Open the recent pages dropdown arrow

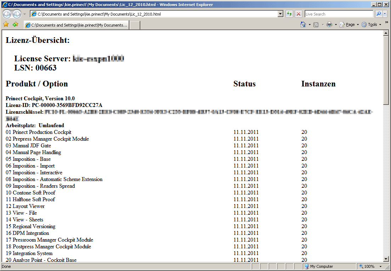pyautogui.click(x=24, y=14)
